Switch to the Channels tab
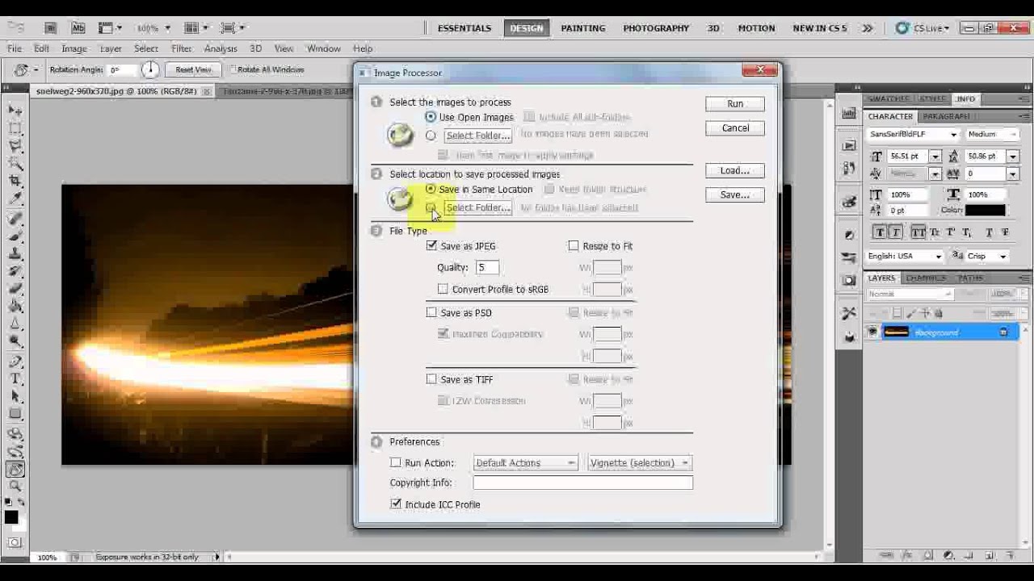 click(x=926, y=278)
